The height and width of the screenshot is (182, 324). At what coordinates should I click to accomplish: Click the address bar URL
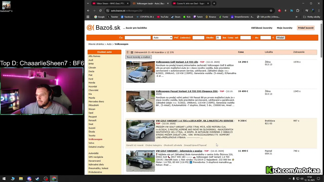click(127, 11)
